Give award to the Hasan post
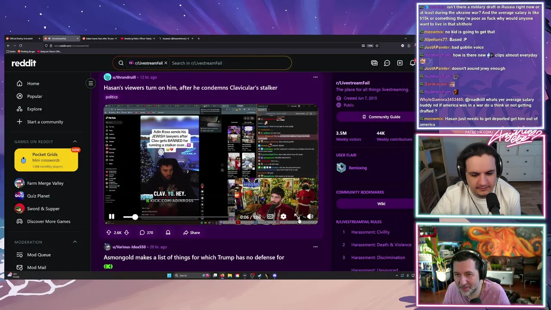This screenshot has width=551, height=310. click(x=168, y=232)
